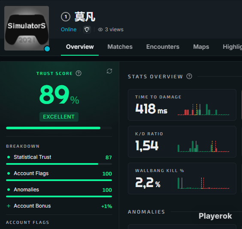Click the main trust score progress bar

[59, 128]
